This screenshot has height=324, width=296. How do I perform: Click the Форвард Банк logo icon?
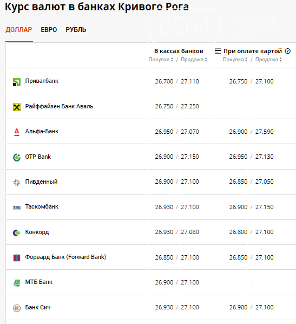coord(17,258)
